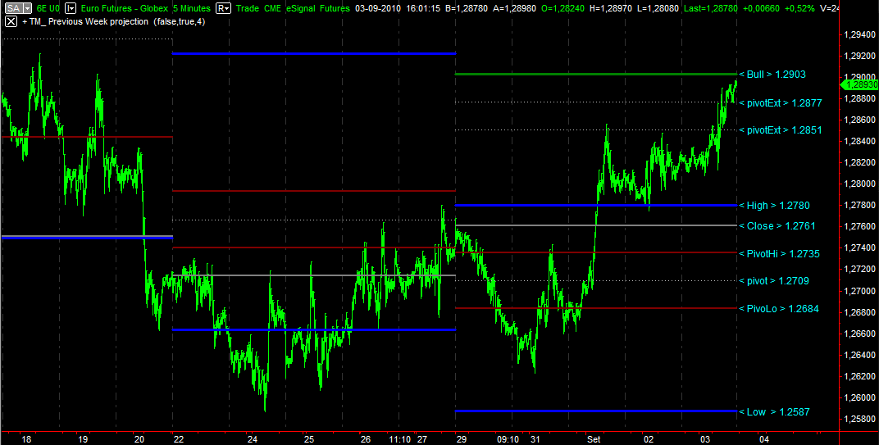Open the SA dropdown in the chart header

coord(17,8)
